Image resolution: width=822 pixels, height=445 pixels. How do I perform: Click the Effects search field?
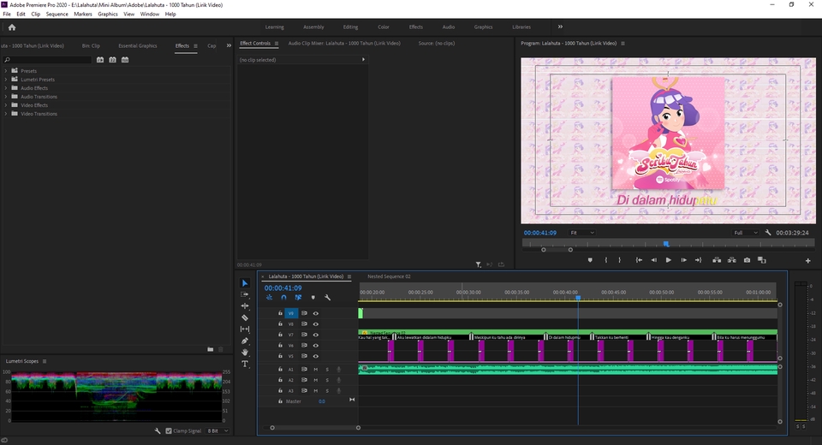coord(50,60)
